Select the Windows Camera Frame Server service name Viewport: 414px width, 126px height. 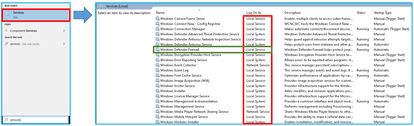(183, 19)
